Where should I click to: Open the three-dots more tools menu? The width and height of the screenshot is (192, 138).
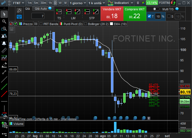point(4,134)
